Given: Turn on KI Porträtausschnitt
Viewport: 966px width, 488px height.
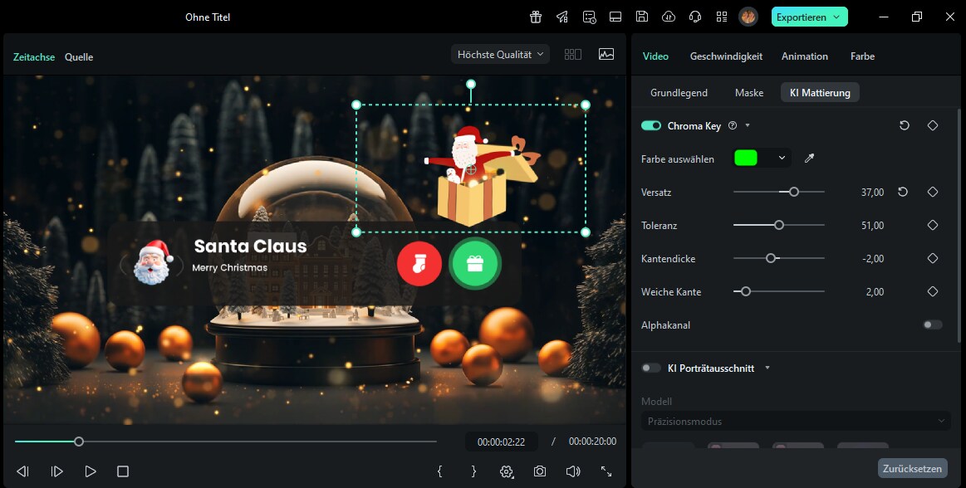Looking at the screenshot, I should point(650,368).
